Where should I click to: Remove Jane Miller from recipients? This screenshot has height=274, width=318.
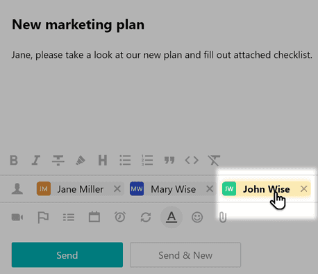point(117,189)
